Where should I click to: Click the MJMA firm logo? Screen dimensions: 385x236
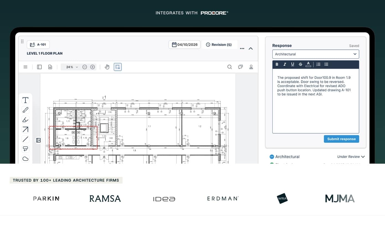tap(340, 198)
